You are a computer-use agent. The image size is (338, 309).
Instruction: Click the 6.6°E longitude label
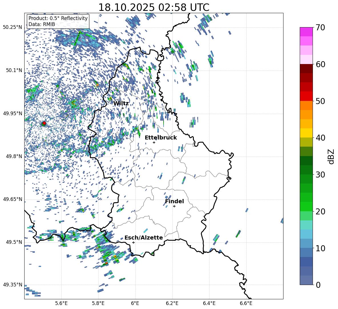coord(246,303)
